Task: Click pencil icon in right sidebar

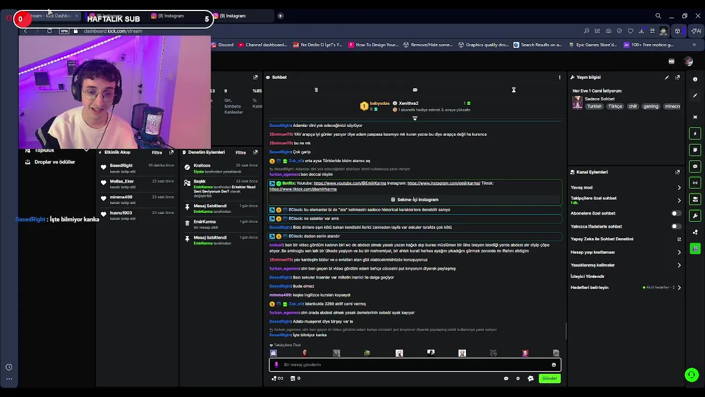Action: point(695,95)
